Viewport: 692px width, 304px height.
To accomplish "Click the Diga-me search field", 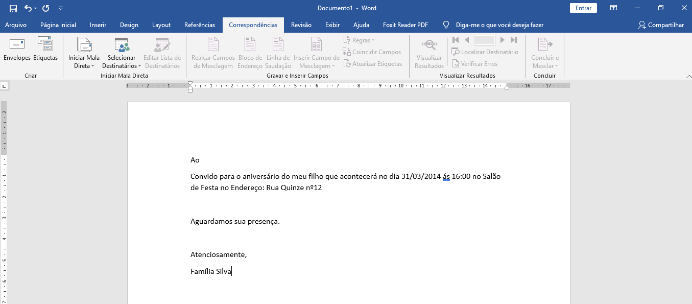I will click(x=499, y=25).
